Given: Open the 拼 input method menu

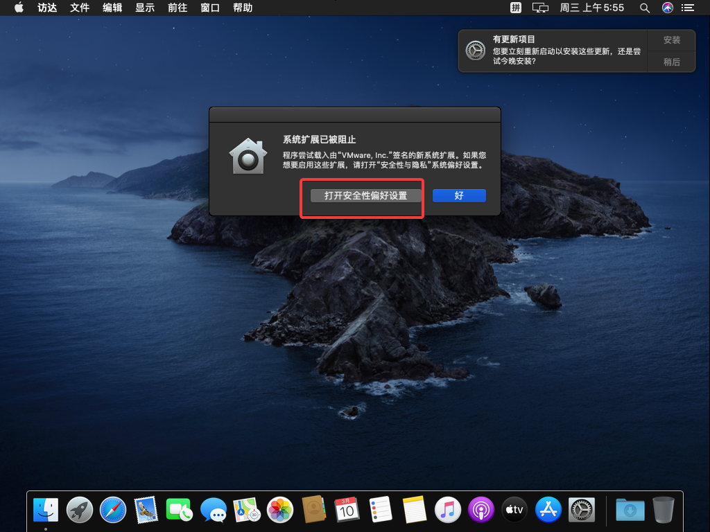Looking at the screenshot, I should point(516,8).
